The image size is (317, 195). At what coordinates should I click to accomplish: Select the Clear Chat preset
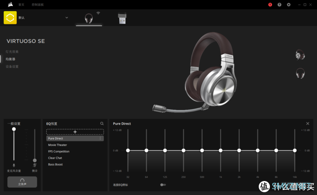55,158
